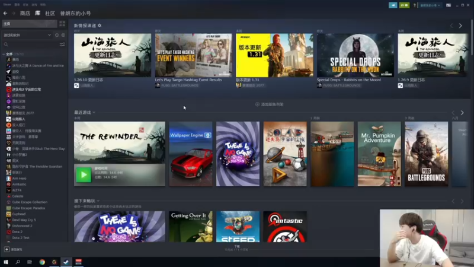Click the Cuphead icon in sidebar list
The height and width of the screenshot is (267, 474).
tap(8, 214)
